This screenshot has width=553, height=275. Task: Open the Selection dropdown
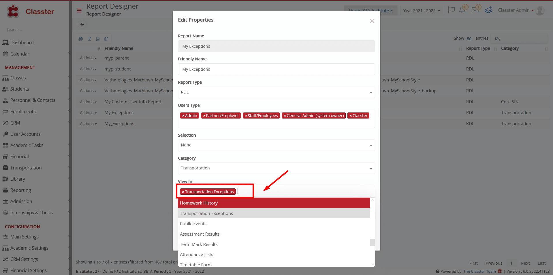pos(276,145)
